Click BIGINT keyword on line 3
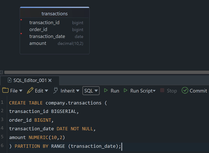This screenshot has height=153, width=209. tap(43, 120)
